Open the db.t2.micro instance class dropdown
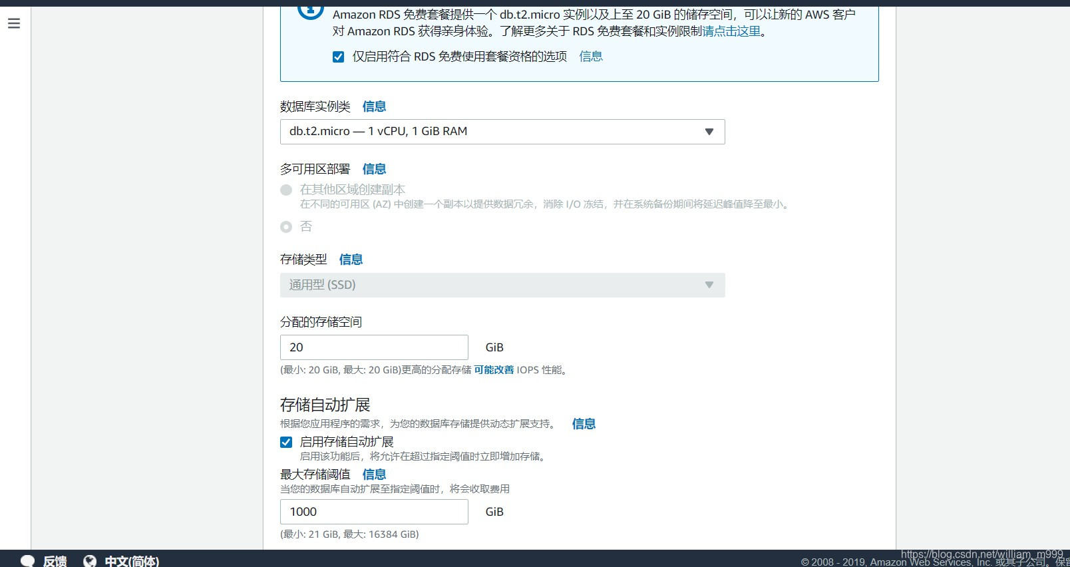The height and width of the screenshot is (567, 1070). [502, 132]
